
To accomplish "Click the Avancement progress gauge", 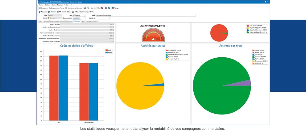I will tap(153, 35).
